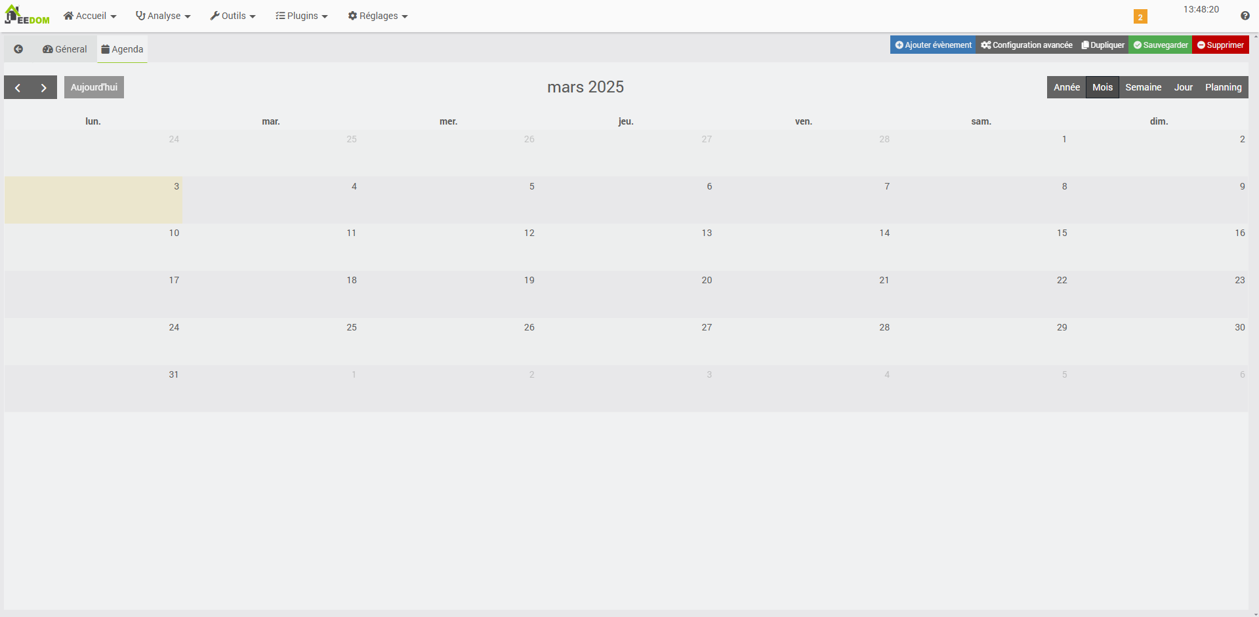The width and height of the screenshot is (1259, 617).
Task: Click the jeu. column header
Action: point(626,121)
